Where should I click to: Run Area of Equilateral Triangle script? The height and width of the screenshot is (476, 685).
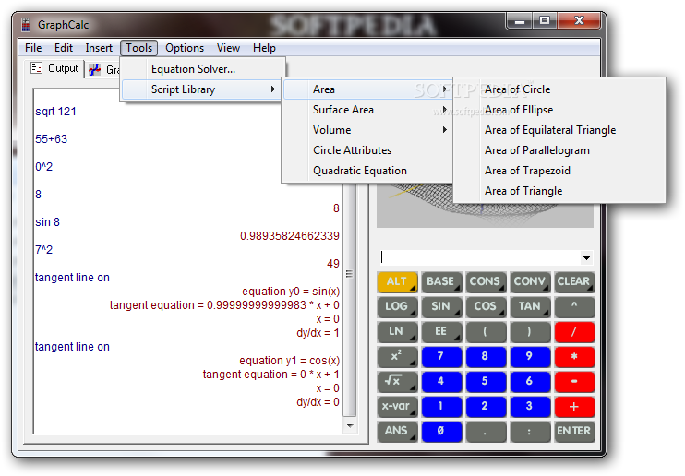point(560,130)
